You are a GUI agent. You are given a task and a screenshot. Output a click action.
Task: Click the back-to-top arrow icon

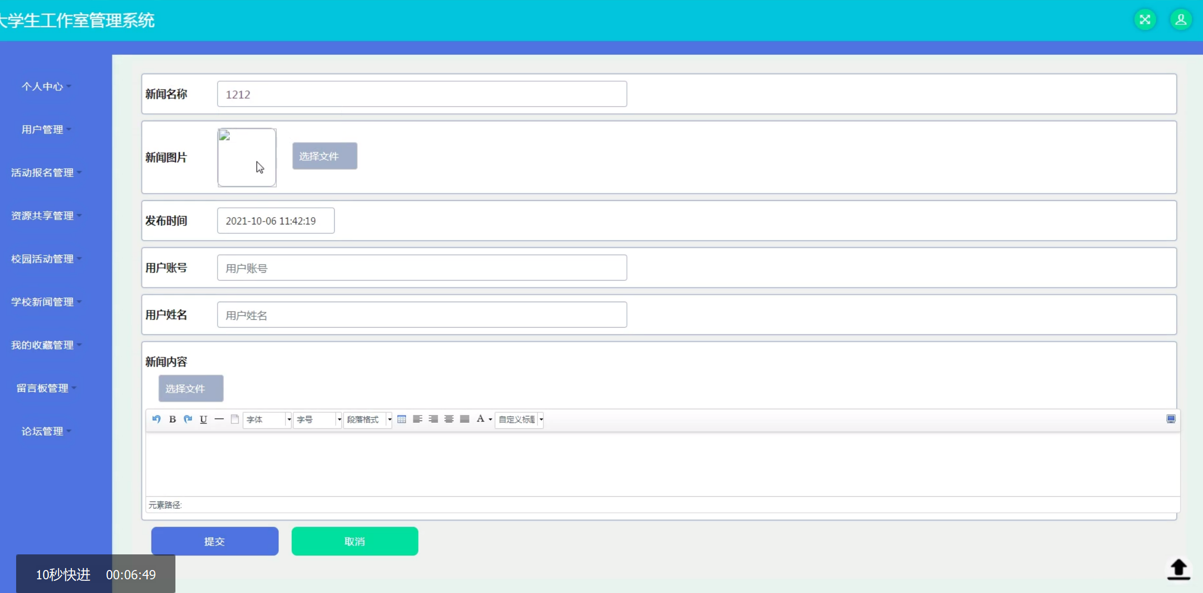[1179, 569]
